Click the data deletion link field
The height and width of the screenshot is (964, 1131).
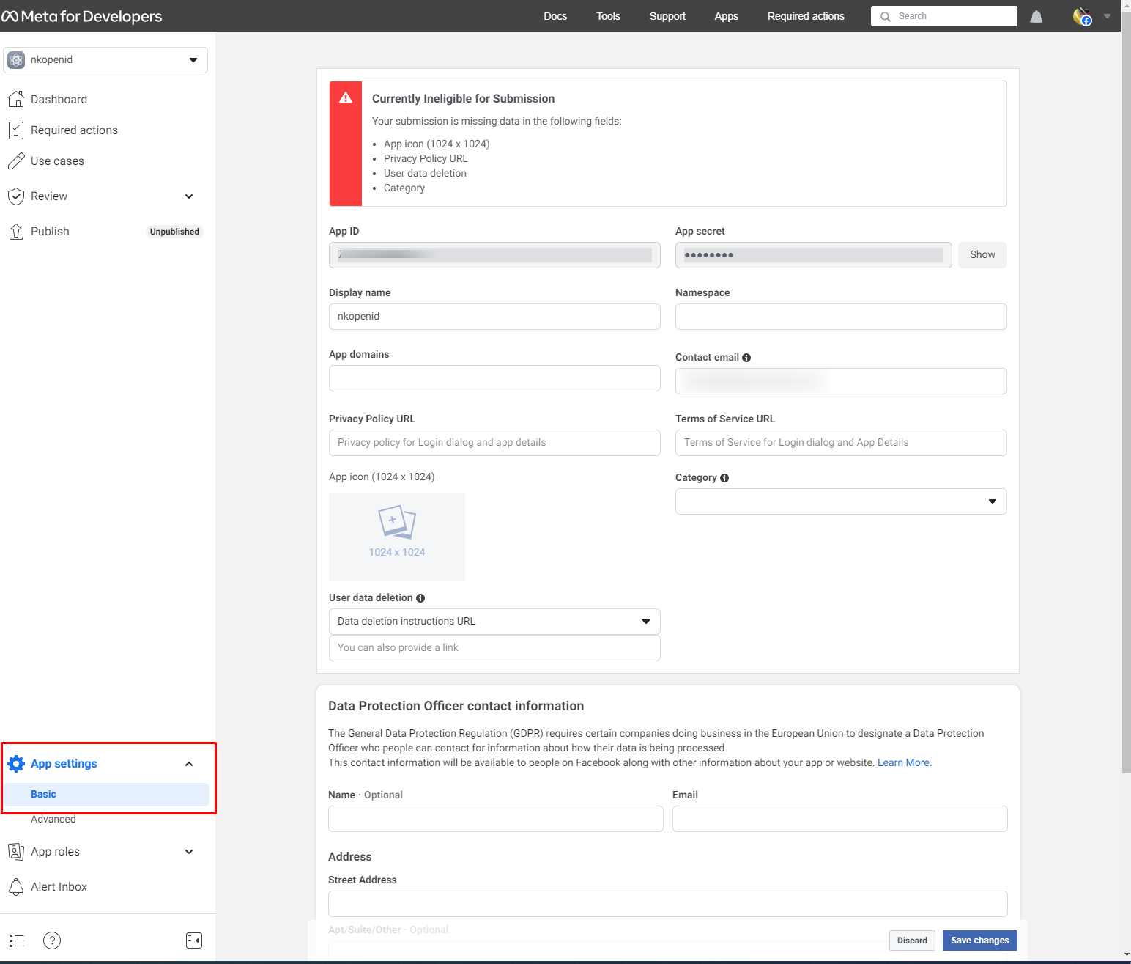(x=494, y=648)
